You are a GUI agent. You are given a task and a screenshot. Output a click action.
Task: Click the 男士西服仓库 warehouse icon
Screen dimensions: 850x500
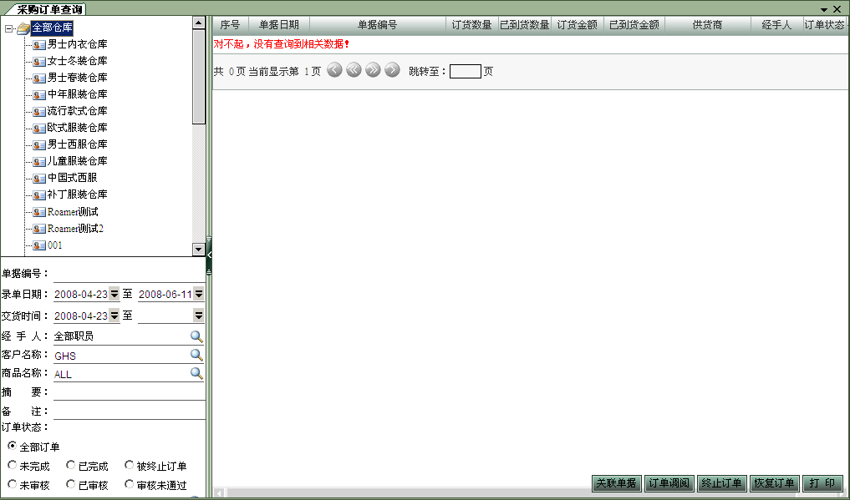tap(39, 145)
